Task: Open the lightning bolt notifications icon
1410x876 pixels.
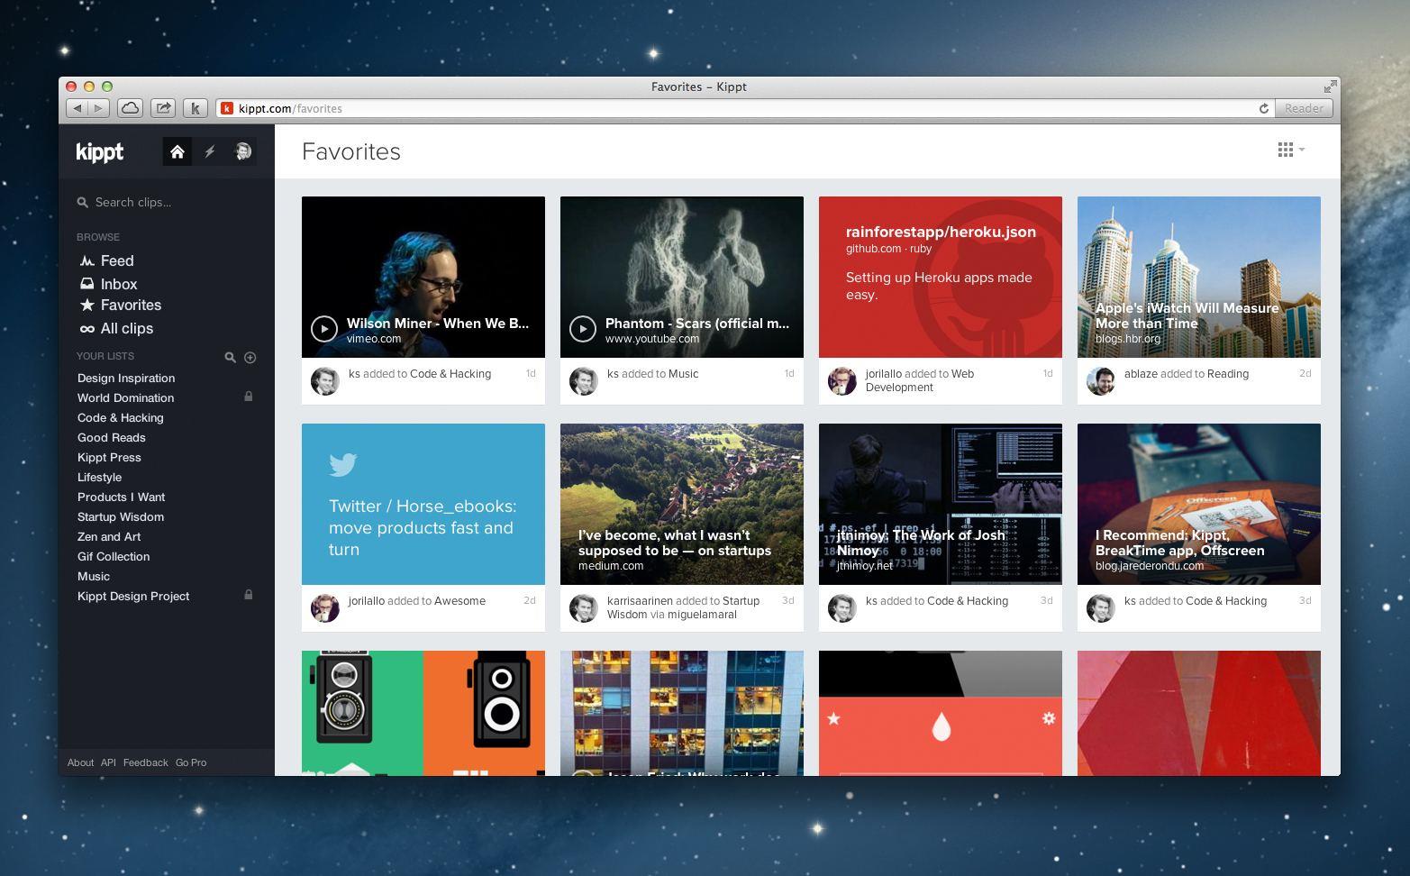Action: [x=210, y=151]
